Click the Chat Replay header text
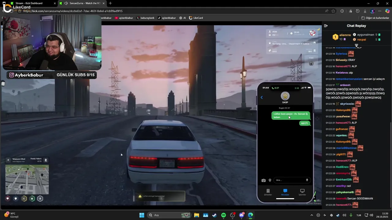The image size is (392, 220). click(x=356, y=26)
